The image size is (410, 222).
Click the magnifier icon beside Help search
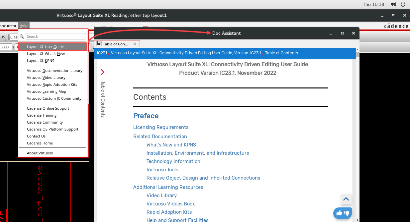point(22,36)
